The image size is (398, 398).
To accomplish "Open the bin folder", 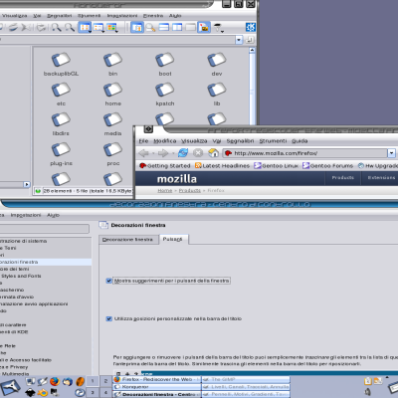I will (112, 65).
